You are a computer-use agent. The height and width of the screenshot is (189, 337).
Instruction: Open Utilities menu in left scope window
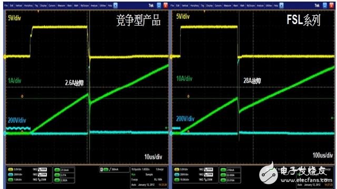(103, 6)
